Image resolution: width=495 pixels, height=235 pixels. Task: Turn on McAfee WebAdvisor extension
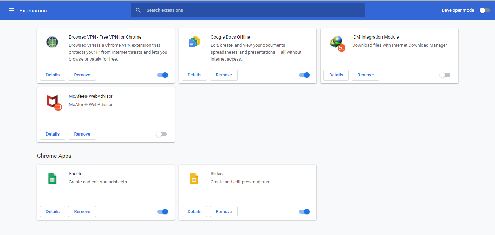click(x=161, y=134)
